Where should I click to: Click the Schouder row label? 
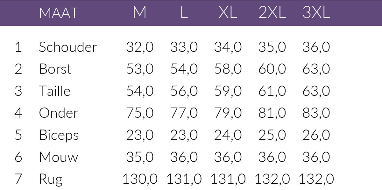[x=68, y=47]
